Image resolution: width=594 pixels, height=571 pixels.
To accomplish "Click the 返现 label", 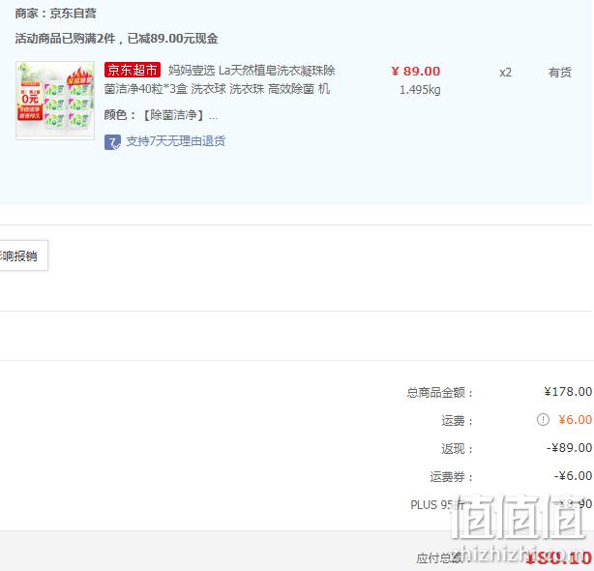I will [x=457, y=449].
